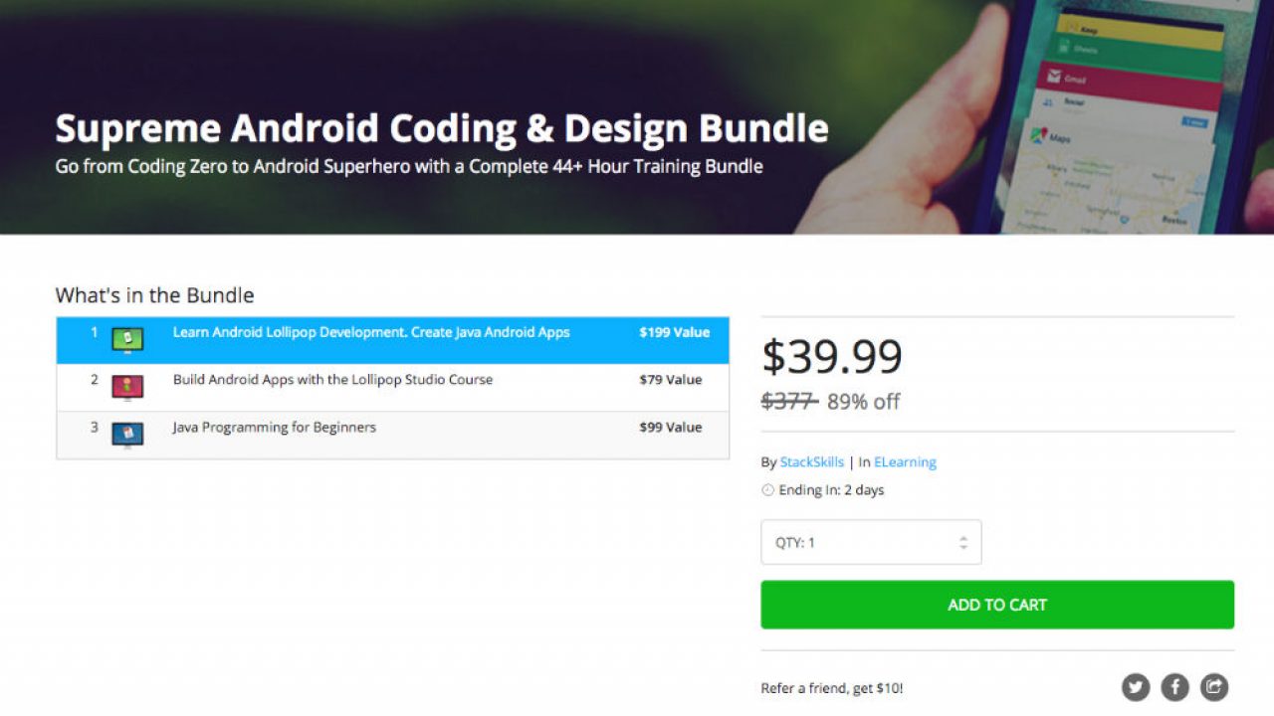The height and width of the screenshot is (716, 1274).
Task: Click the green monitor icon for course 1
Action: tap(127, 340)
